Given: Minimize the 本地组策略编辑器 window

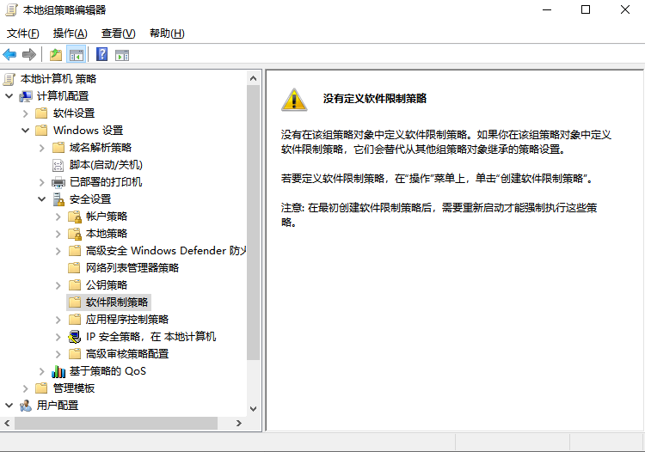Looking at the screenshot, I should pos(547,9).
